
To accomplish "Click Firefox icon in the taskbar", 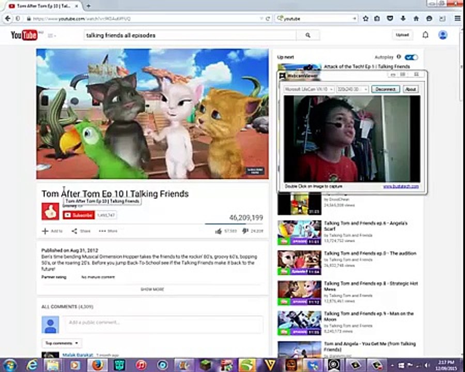I will click(x=97, y=365).
